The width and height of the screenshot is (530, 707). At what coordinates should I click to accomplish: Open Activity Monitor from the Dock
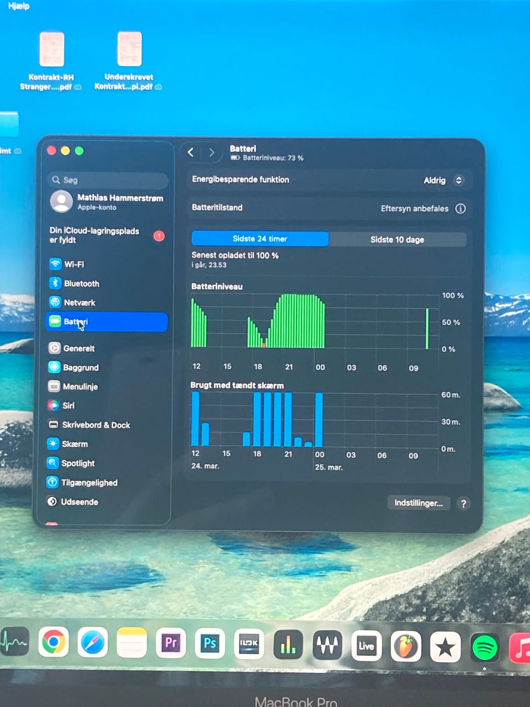[x=14, y=642]
